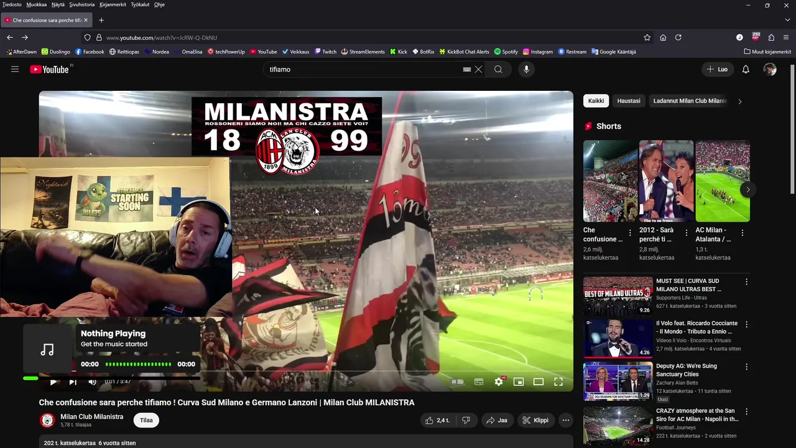Submit the search with the magnifier button
Screen dimensions: 796x448
coord(498,69)
